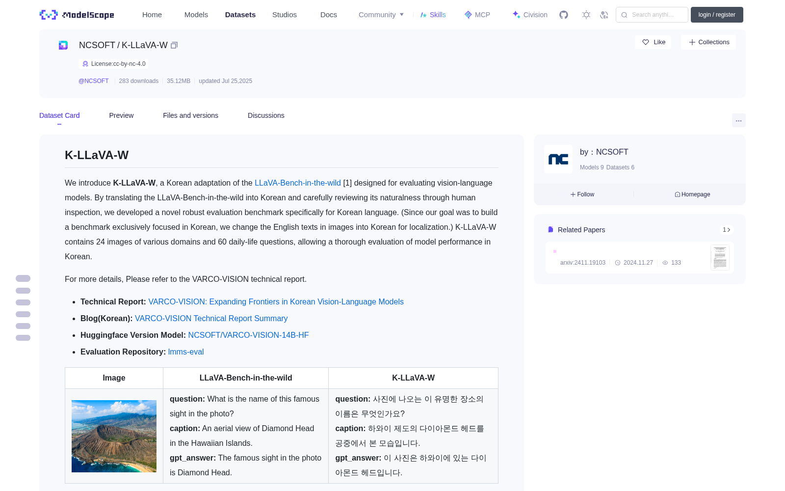Switch language with the translate icon
Image resolution: width=785 pixels, height=491 pixels.
(604, 15)
